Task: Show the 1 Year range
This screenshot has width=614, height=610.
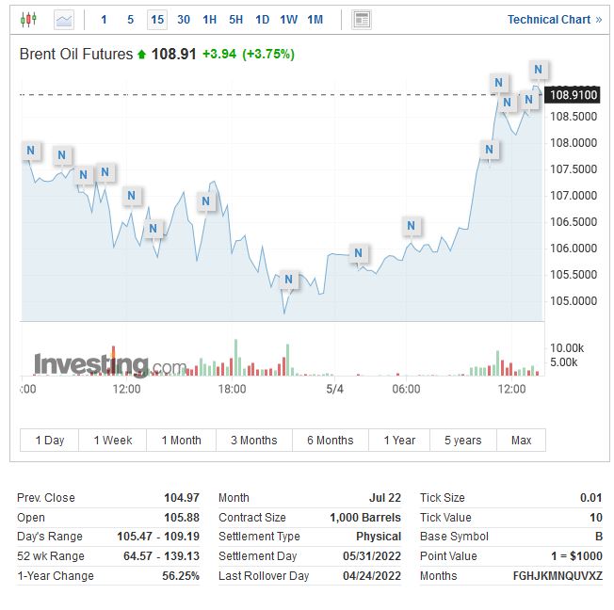Action: pyautogui.click(x=399, y=441)
